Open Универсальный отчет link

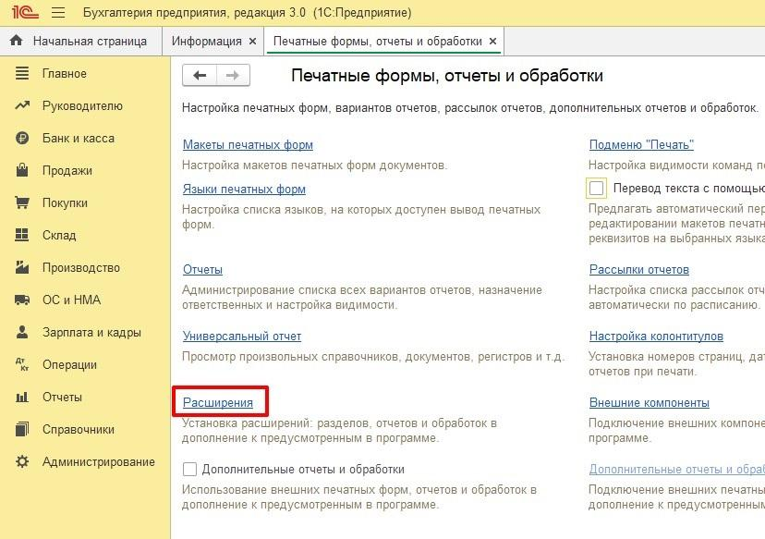pyautogui.click(x=242, y=336)
